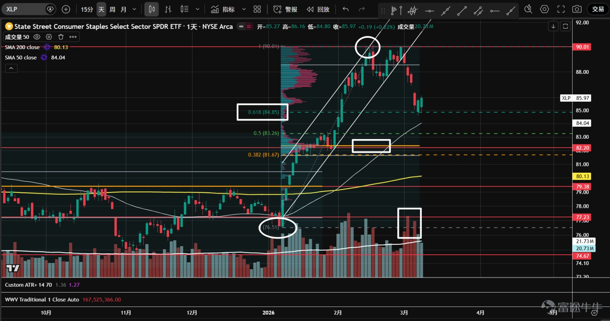Click the SMA 50 close legend label

click(x=21, y=57)
